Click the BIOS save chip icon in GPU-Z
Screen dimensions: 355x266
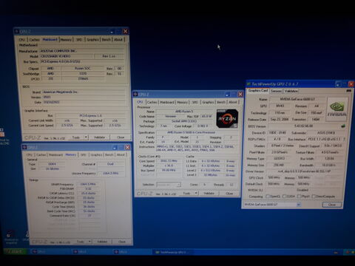click(342, 126)
